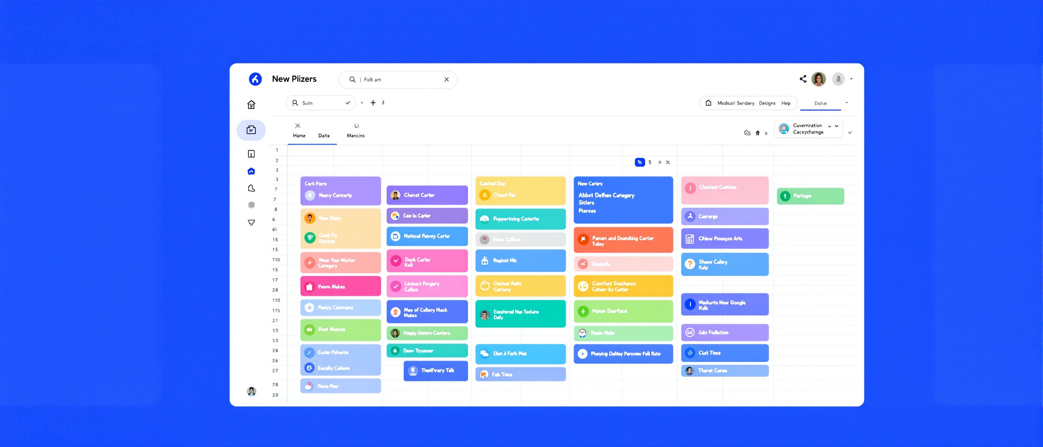Click the blue house icon in the sidebar
This screenshot has width=1043, height=447.
251,171
